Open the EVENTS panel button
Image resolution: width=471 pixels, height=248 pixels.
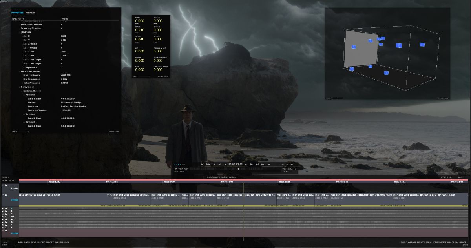click(421, 243)
